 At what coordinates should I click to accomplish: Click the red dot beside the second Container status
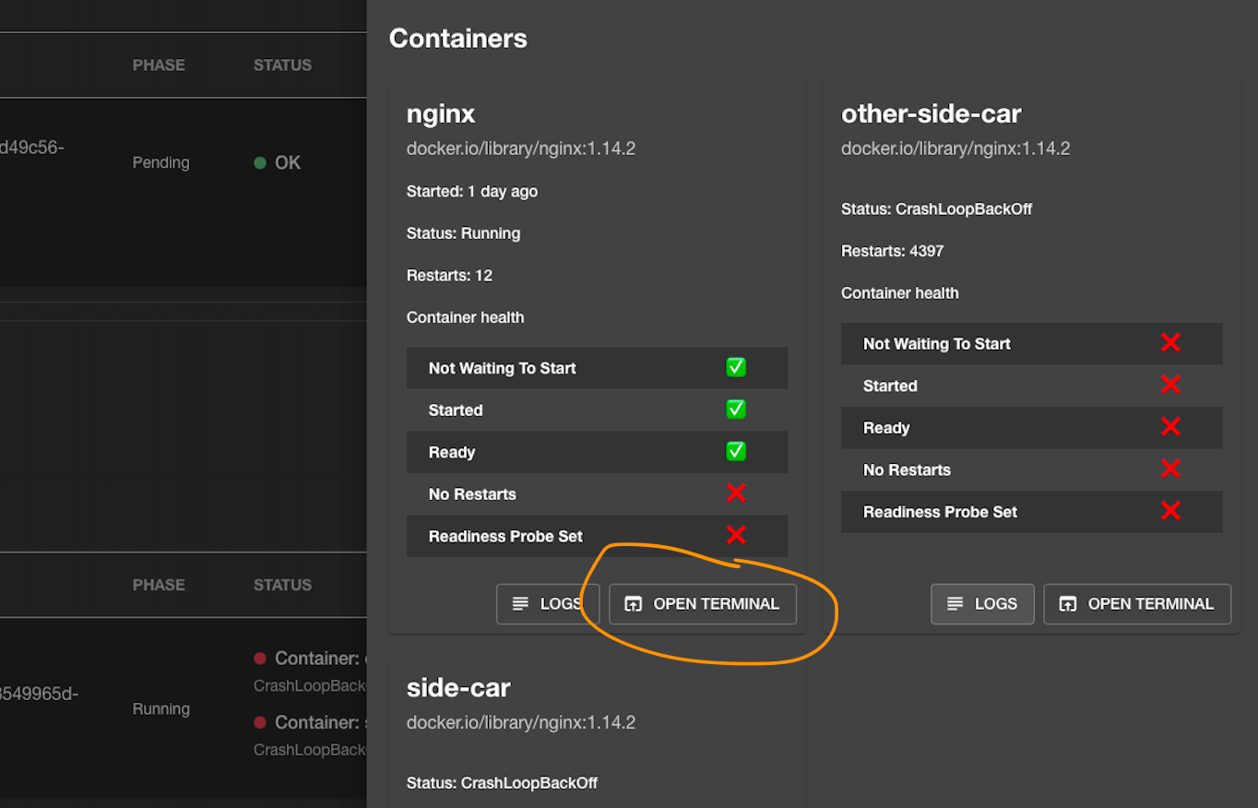coord(260,722)
